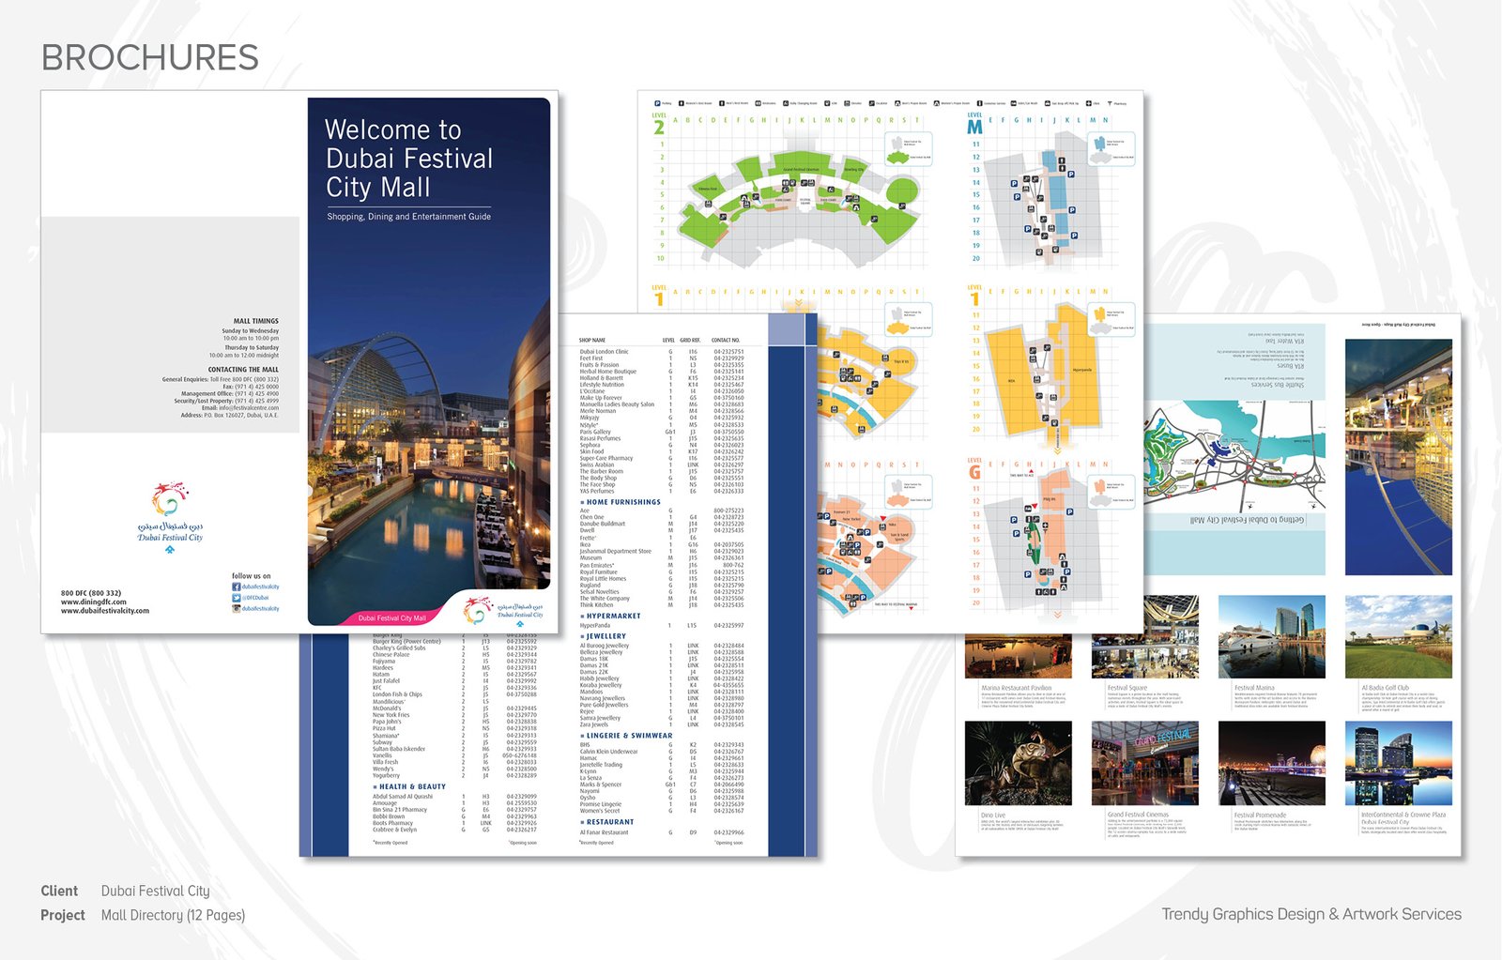Image resolution: width=1502 pixels, height=960 pixels.
Task: Click the MALL TIMINGS heading
Action: (256, 321)
